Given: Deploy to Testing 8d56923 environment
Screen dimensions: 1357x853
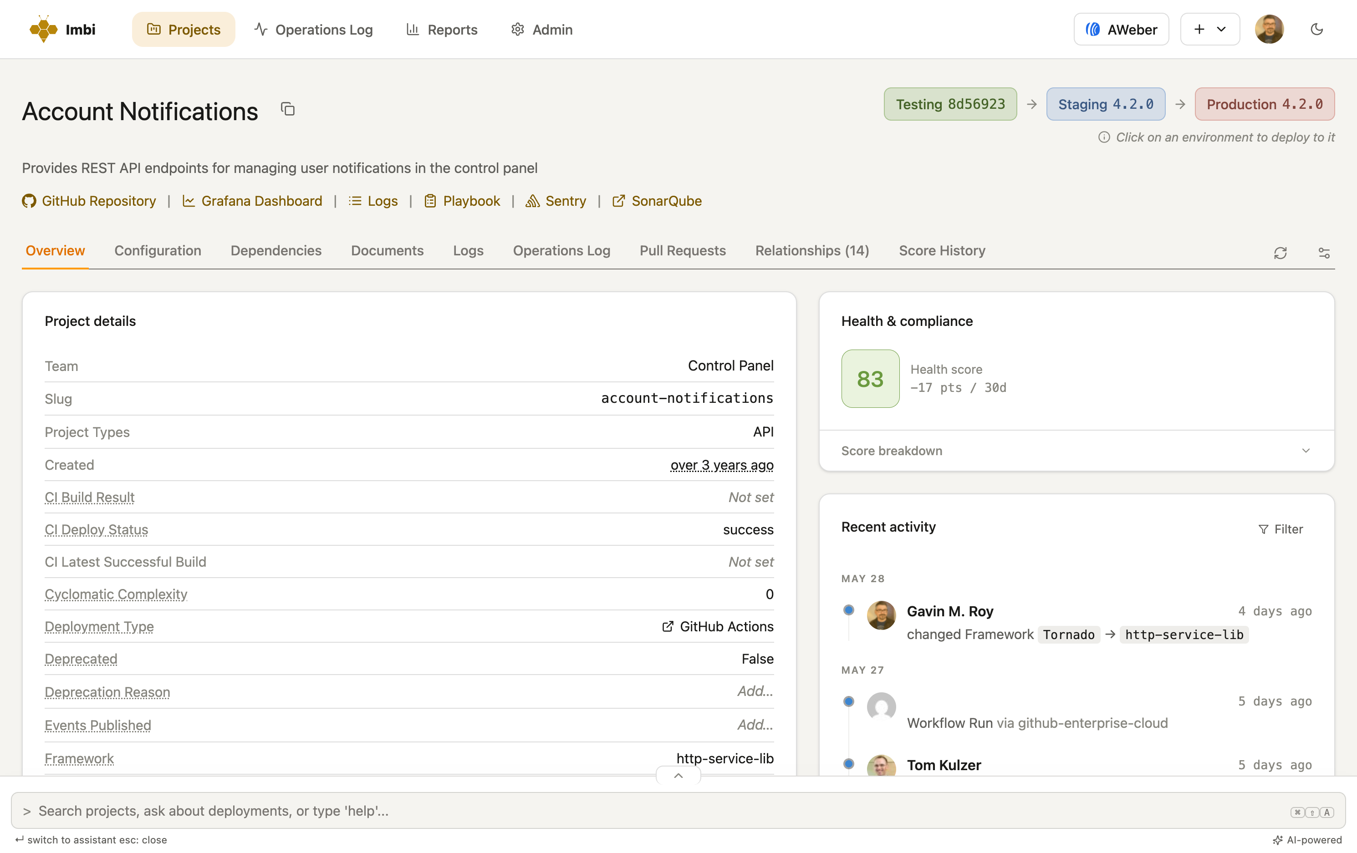Looking at the screenshot, I should tap(950, 104).
